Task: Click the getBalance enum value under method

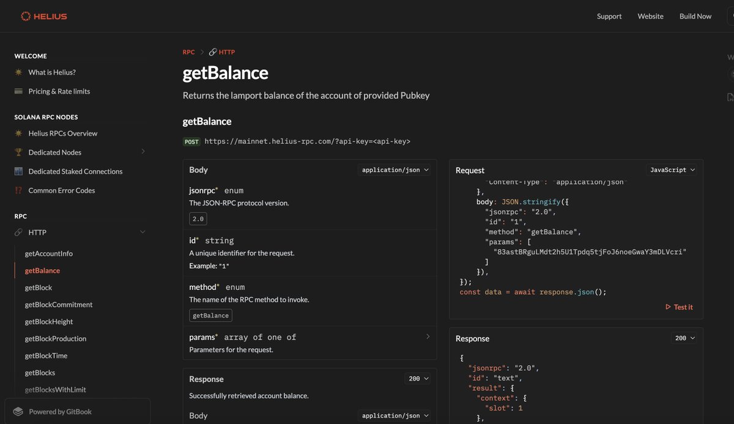Action: point(210,316)
